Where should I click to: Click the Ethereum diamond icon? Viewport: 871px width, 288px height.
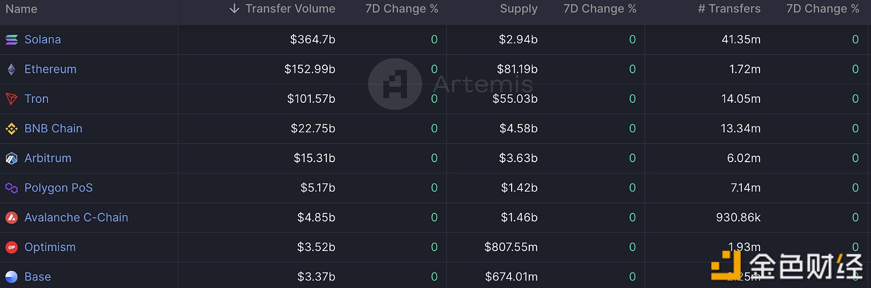click(11, 69)
